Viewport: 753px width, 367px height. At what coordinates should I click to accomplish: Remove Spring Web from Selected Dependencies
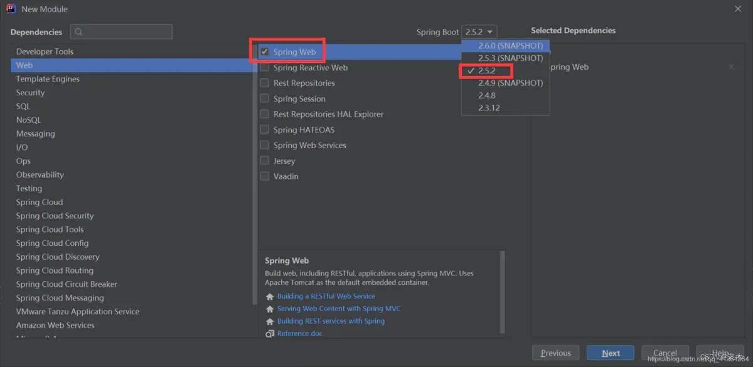pyautogui.click(x=731, y=67)
